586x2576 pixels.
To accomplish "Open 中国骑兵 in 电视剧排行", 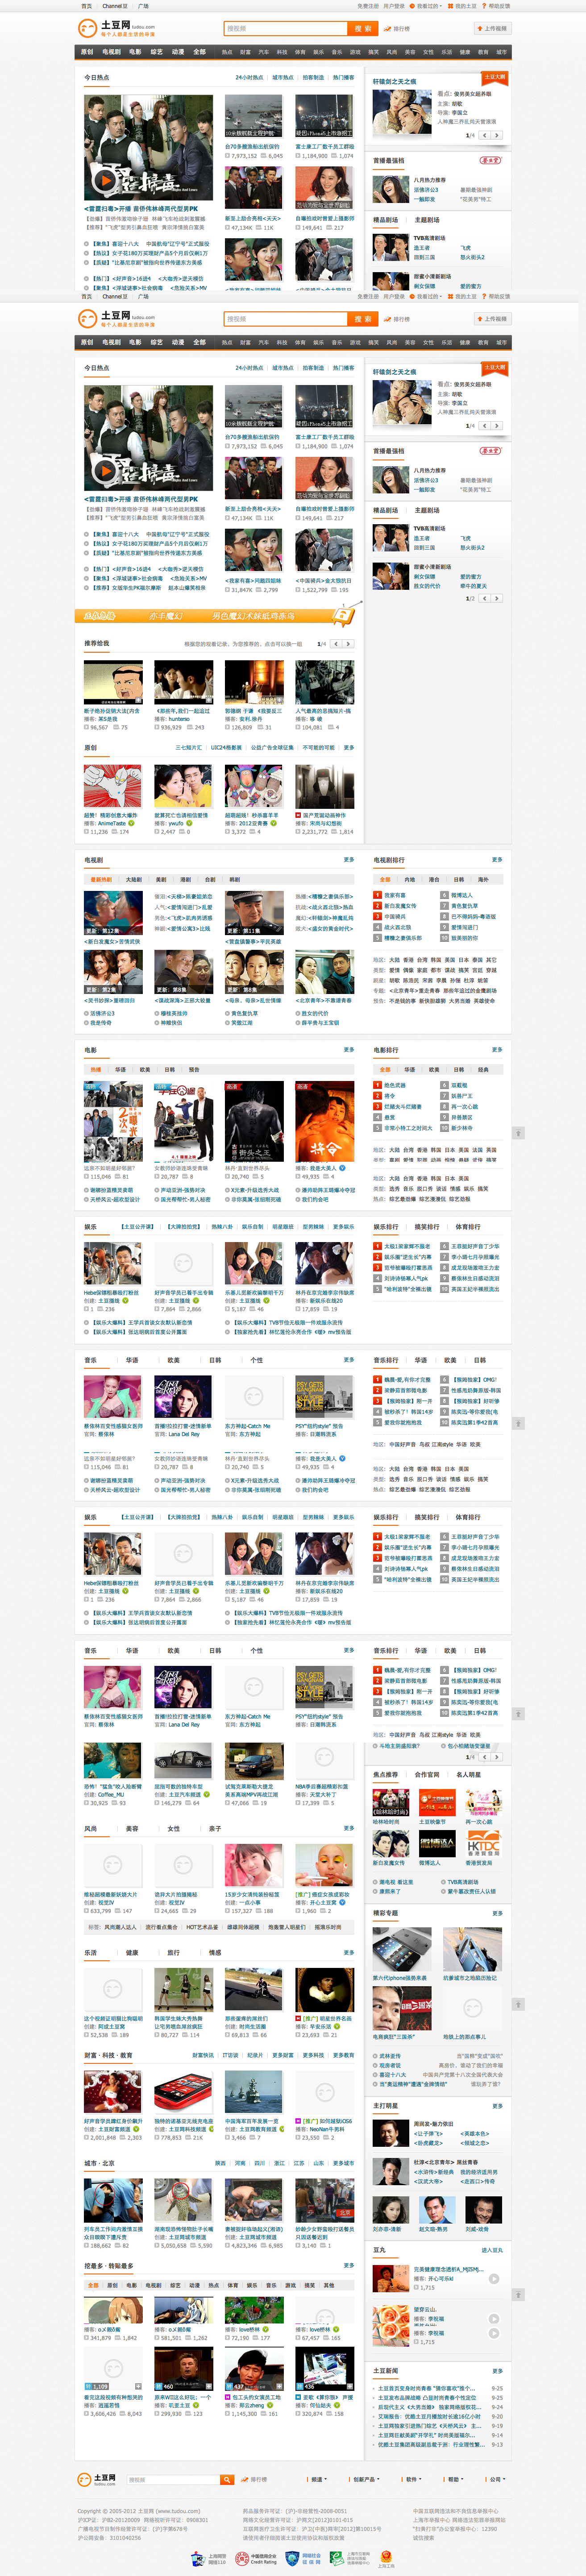I will click(395, 916).
